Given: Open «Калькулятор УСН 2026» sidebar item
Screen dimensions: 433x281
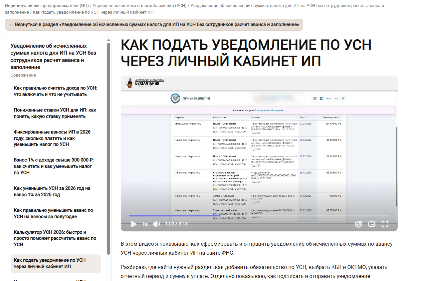Looking at the screenshot, I should (55, 238).
